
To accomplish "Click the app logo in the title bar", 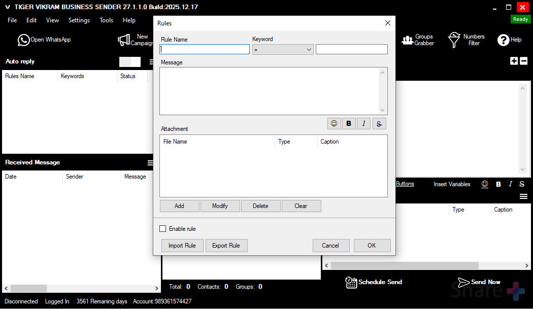I will point(8,7).
